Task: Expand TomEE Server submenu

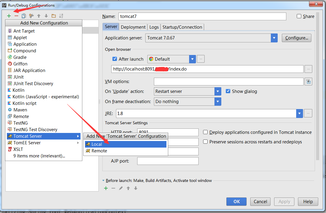Action: coord(78,143)
